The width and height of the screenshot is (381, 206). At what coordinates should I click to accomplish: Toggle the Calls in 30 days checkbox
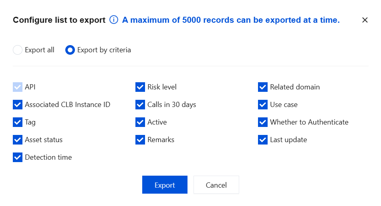point(140,105)
